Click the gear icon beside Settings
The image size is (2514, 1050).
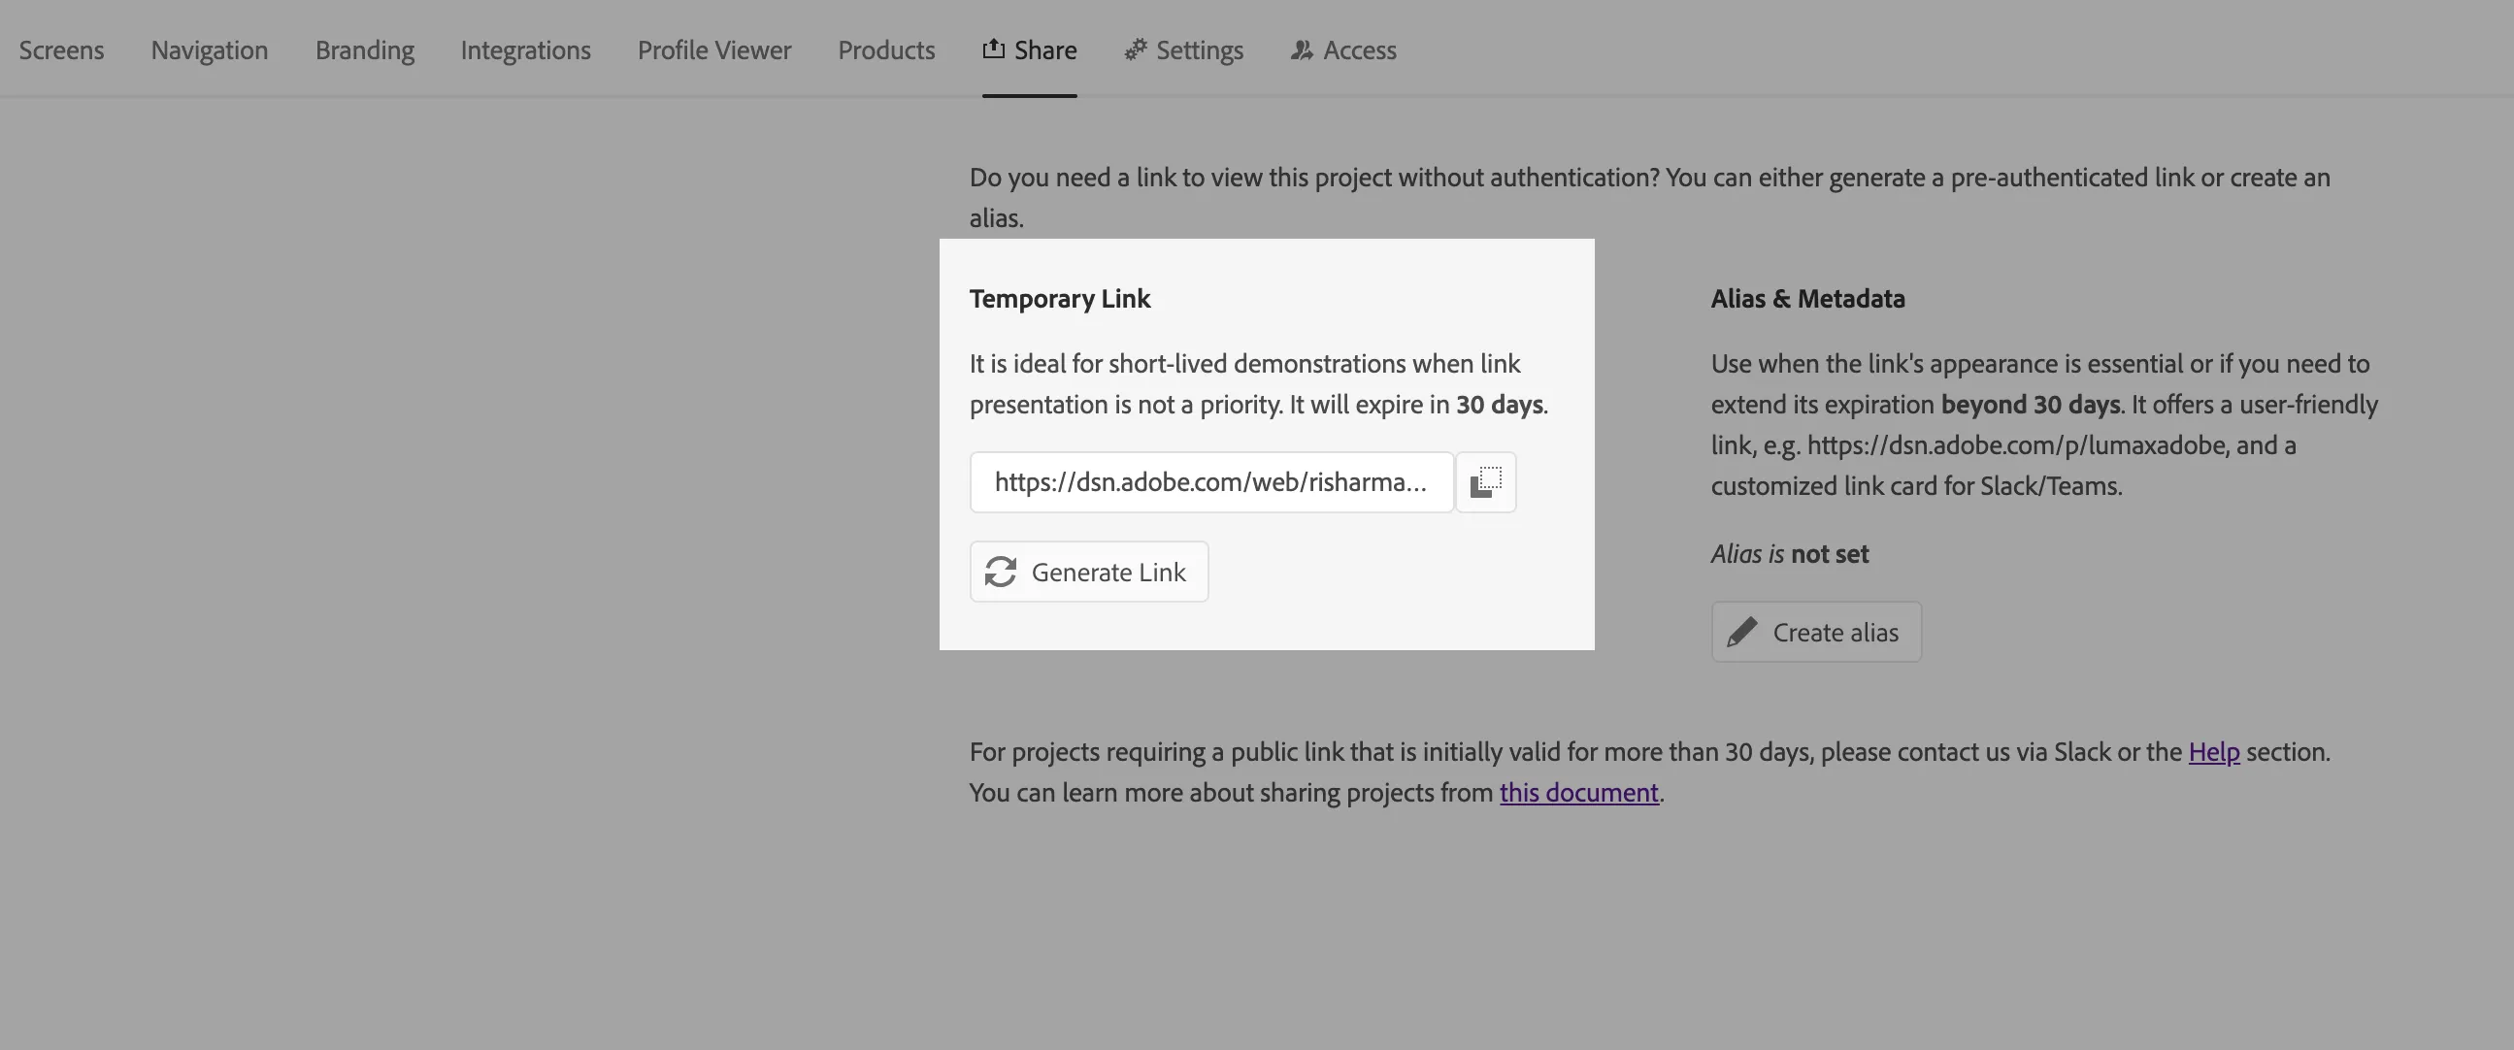(1135, 49)
